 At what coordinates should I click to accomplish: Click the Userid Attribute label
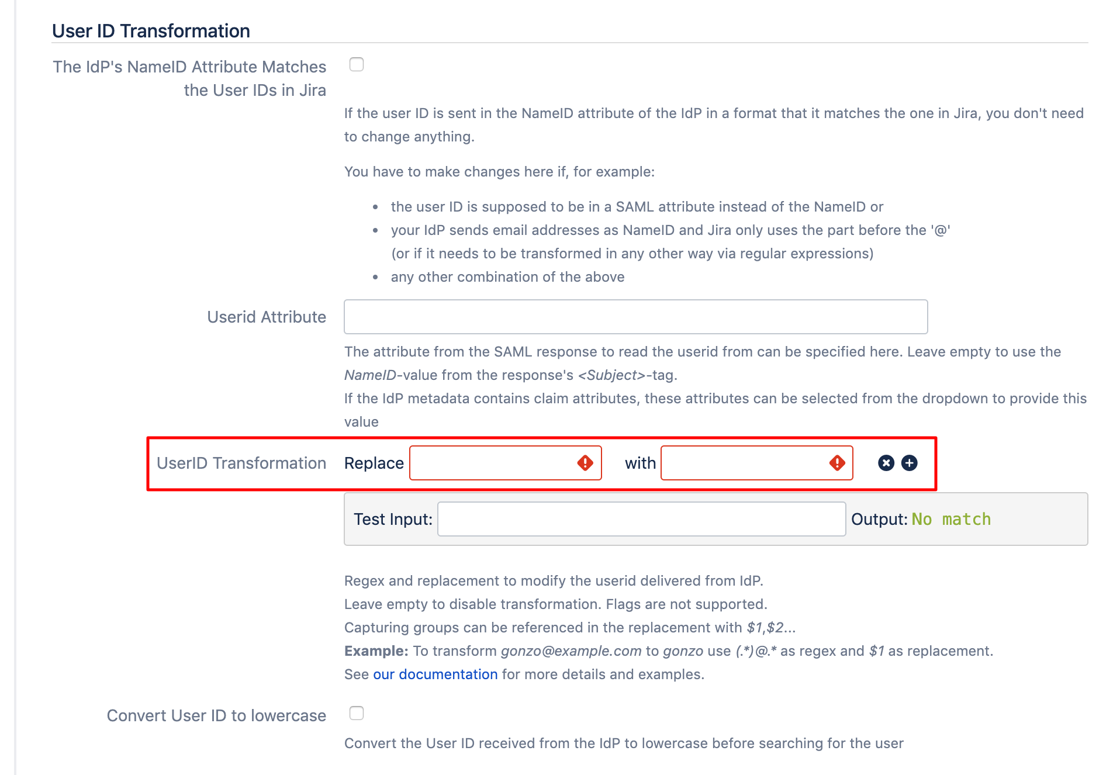click(x=267, y=317)
